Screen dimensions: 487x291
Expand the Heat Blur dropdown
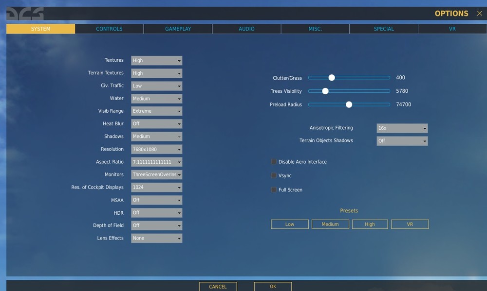click(156, 124)
